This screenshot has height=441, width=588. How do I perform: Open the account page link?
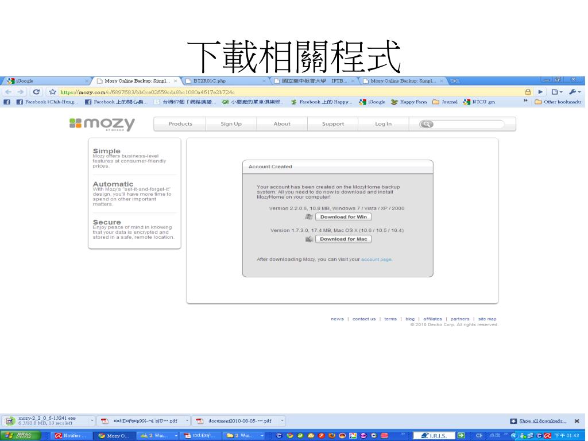[377, 260]
